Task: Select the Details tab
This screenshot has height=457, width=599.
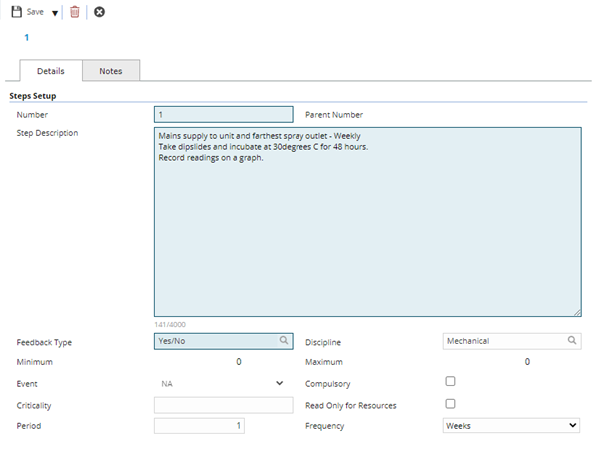Action: coord(51,71)
